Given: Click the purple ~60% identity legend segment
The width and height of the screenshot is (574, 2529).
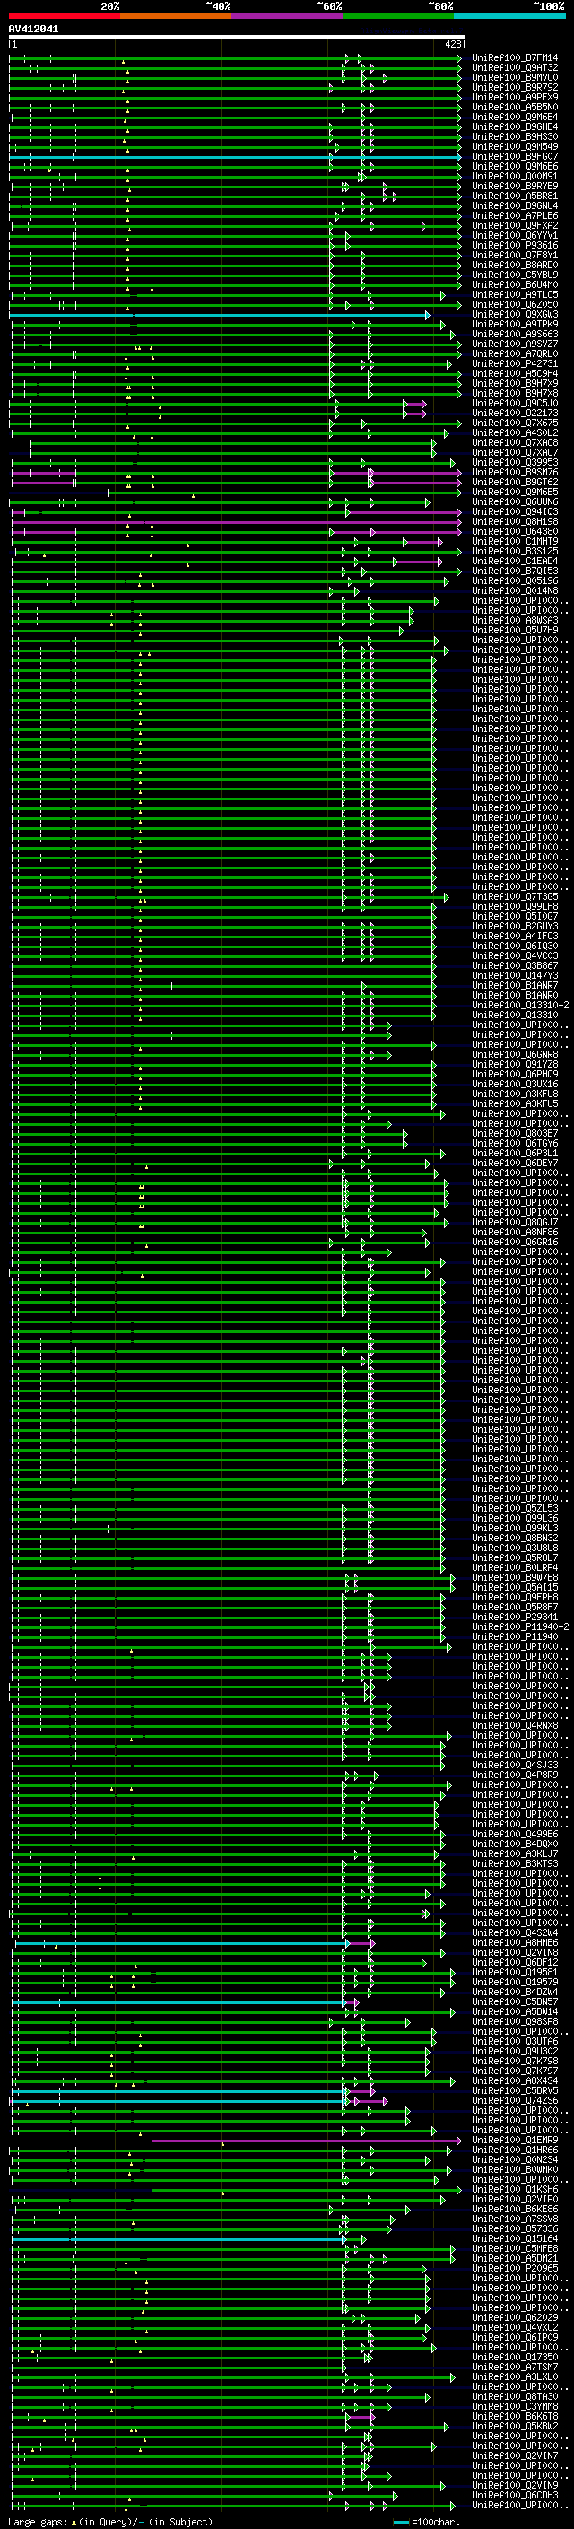Looking at the screenshot, I should pyautogui.click(x=286, y=16).
